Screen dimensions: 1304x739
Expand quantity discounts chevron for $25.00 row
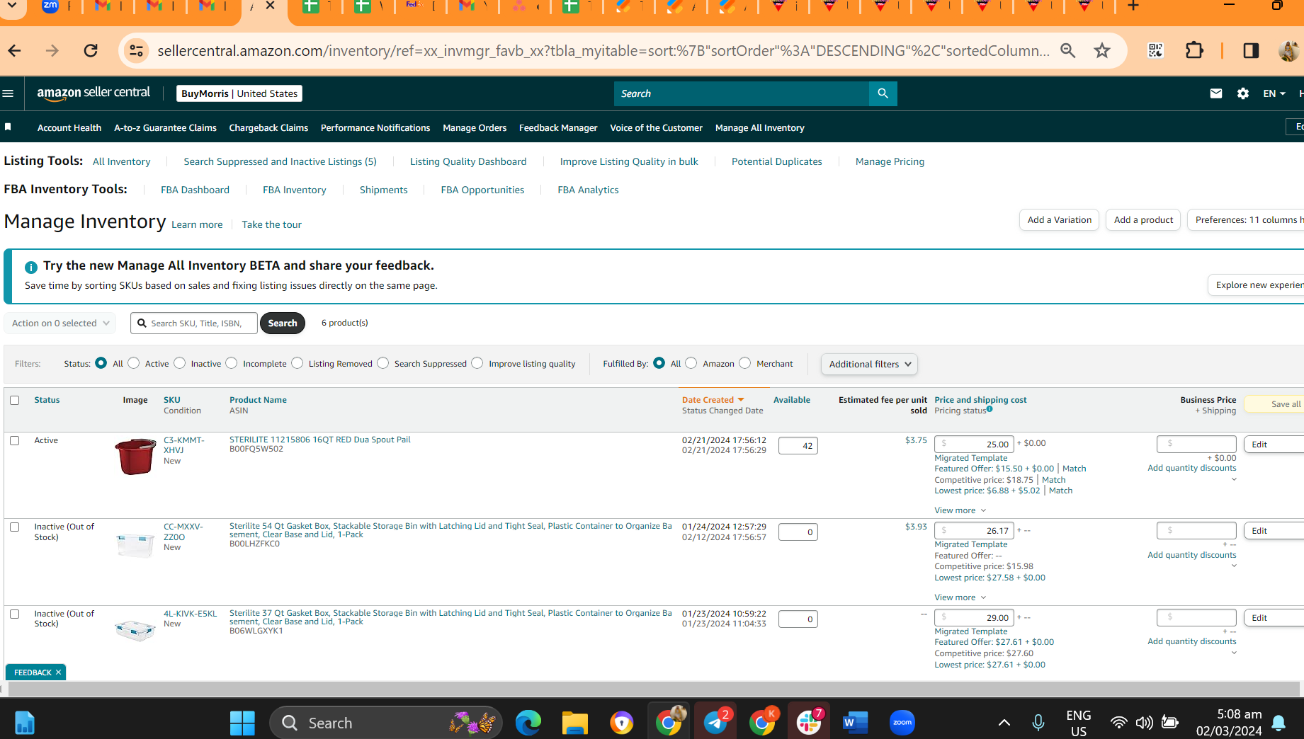tap(1234, 479)
